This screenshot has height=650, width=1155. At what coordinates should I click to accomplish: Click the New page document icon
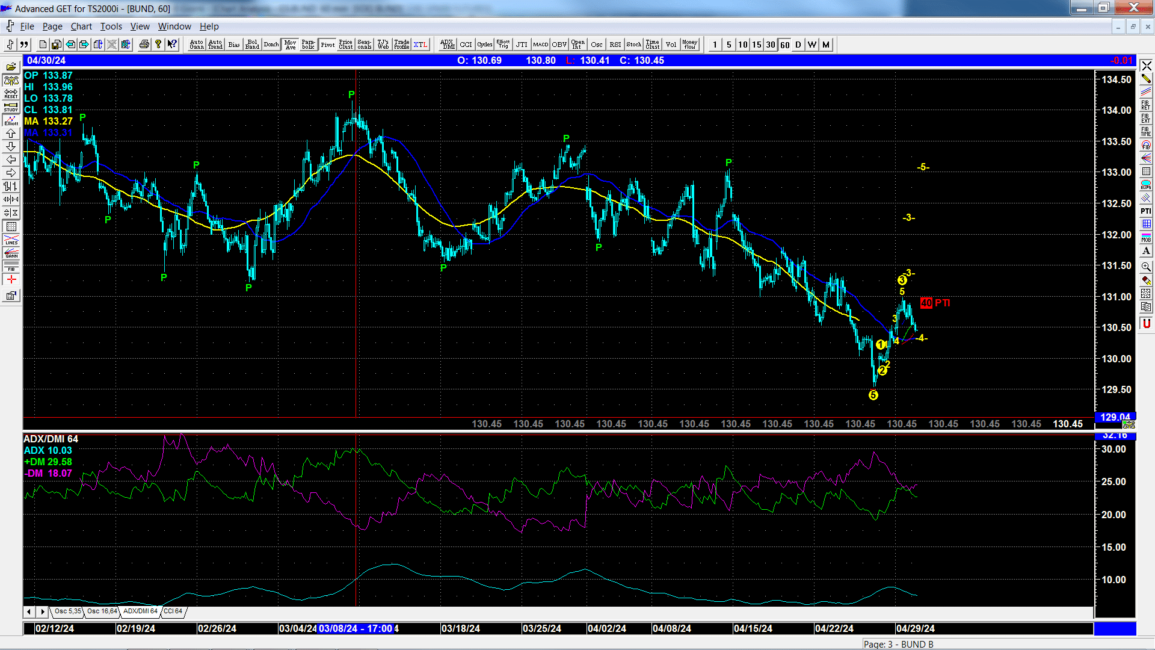coord(43,45)
